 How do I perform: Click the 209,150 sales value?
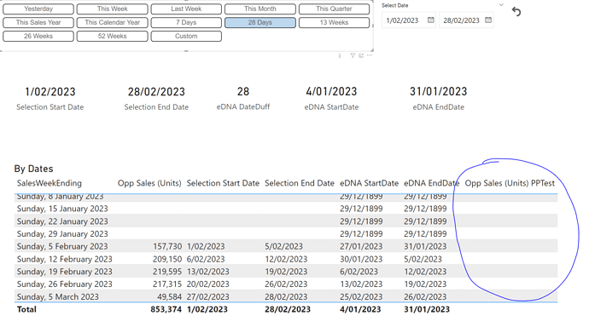[x=167, y=259]
